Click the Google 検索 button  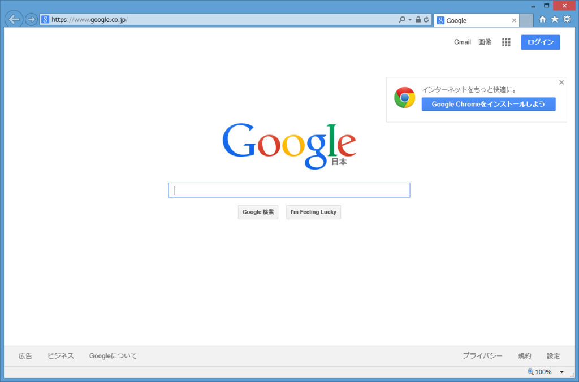tap(258, 212)
